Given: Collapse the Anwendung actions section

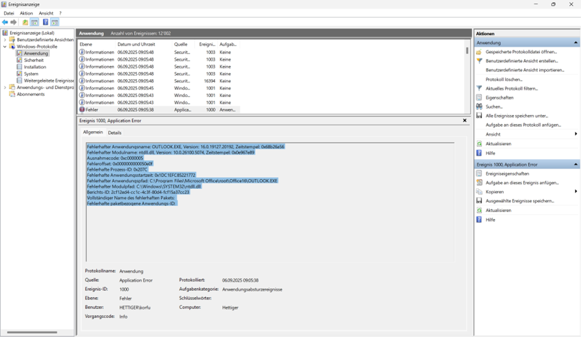Looking at the screenshot, I should pos(575,42).
